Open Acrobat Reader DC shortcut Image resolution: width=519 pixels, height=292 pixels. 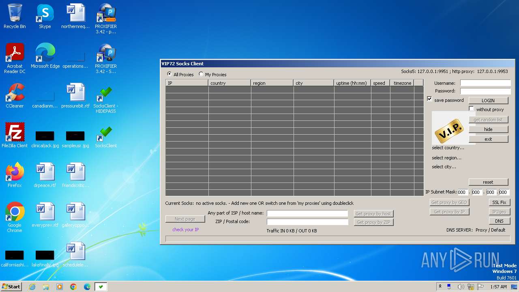pyautogui.click(x=15, y=58)
